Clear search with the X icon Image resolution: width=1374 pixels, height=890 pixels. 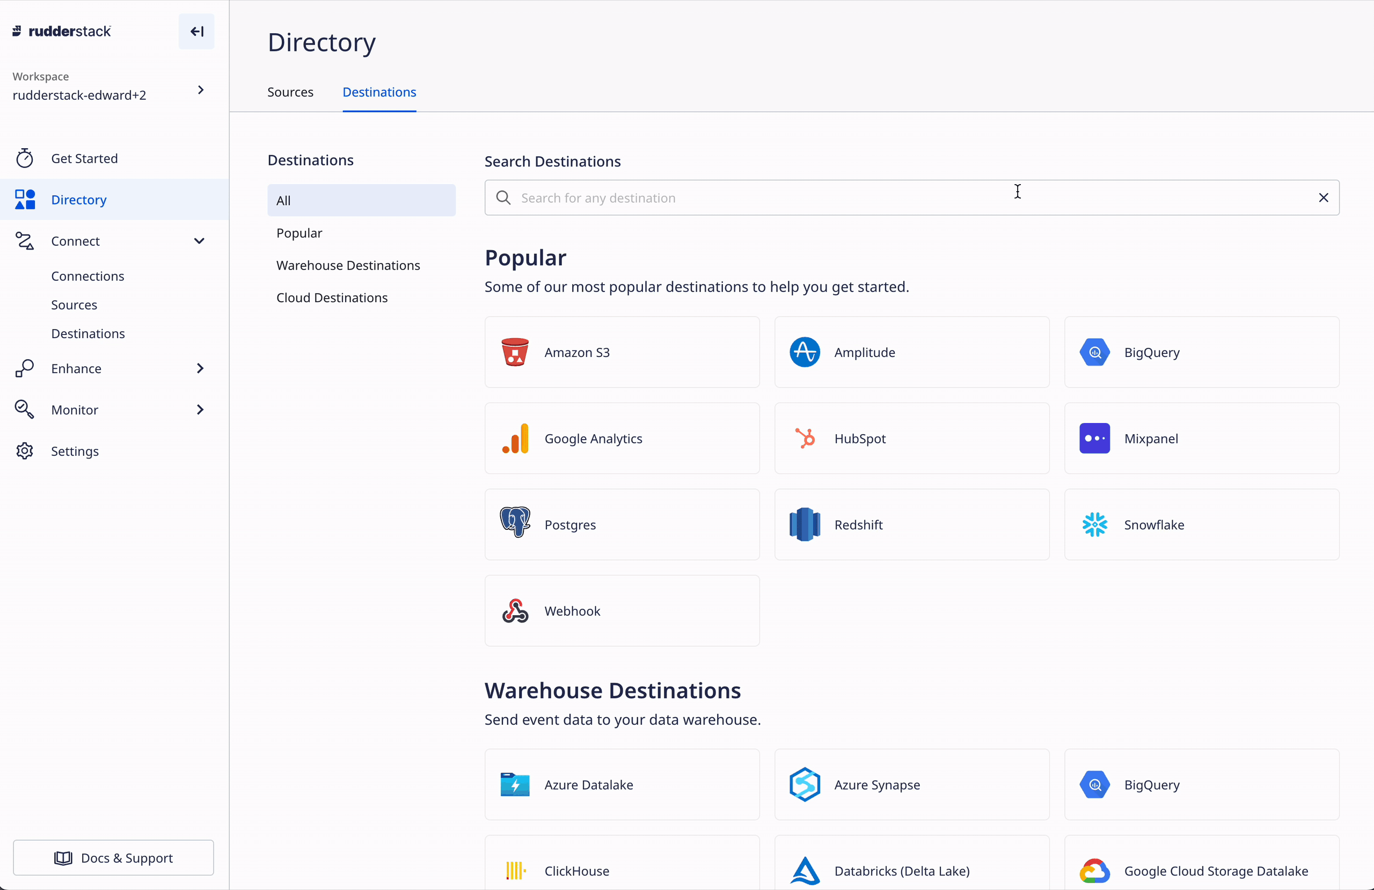tap(1323, 198)
